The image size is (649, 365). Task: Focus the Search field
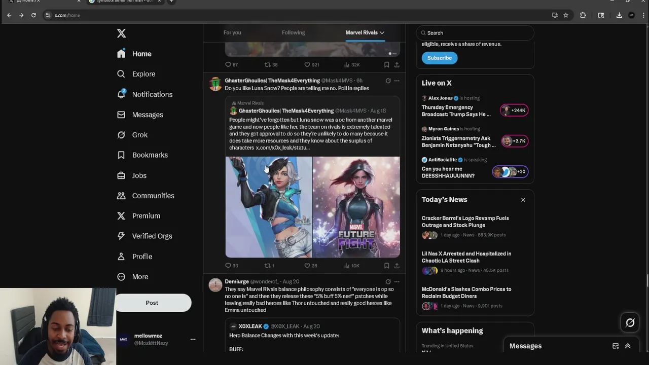[x=475, y=33]
